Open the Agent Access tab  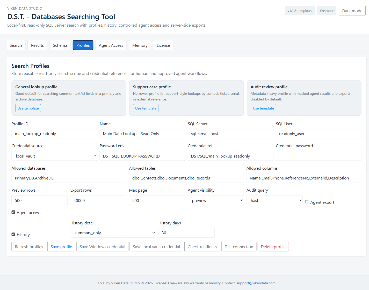tap(111, 45)
